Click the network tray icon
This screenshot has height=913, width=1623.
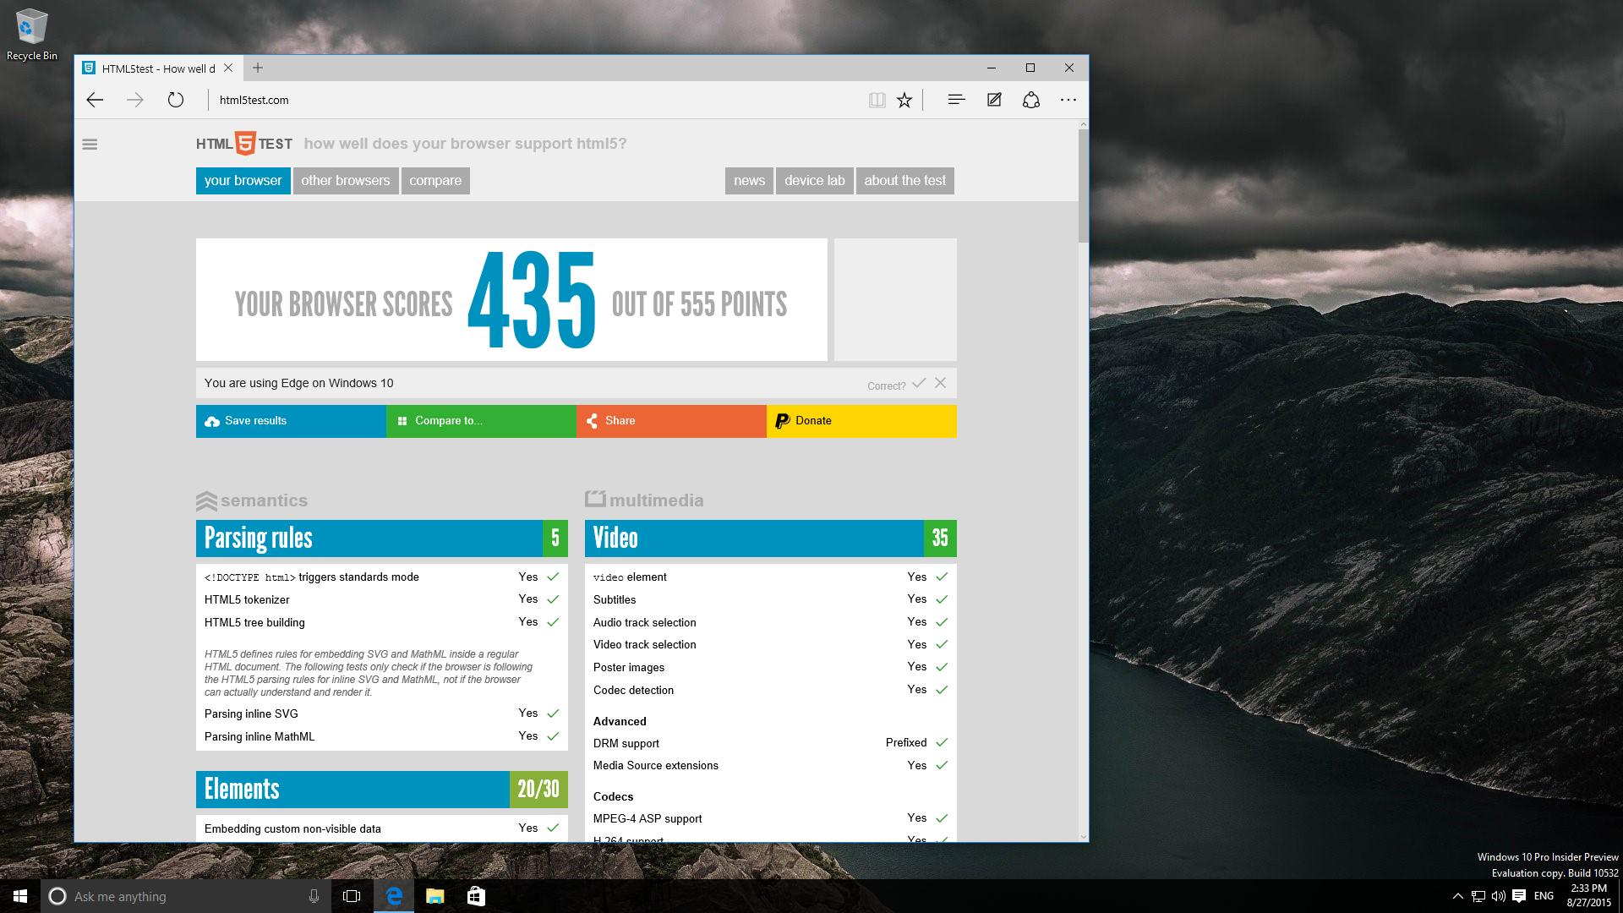pyautogui.click(x=1478, y=896)
